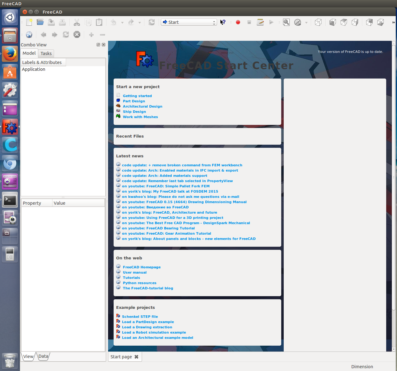Image resolution: width=397 pixels, height=371 pixels.
Task: Click Load a Robot simulation example
Action: pos(154,332)
